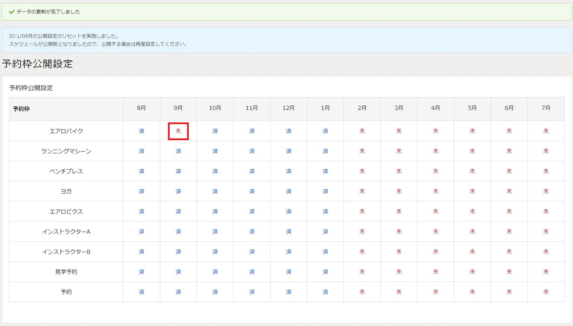Image resolution: width=573 pixels, height=326 pixels.
Task: Select 済 for 見学予約 in 12月
Action: pos(289,272)
